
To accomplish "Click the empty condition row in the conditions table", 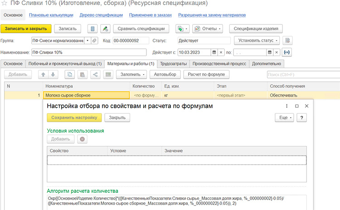I will pyautogui.click(x=177, y=160).
